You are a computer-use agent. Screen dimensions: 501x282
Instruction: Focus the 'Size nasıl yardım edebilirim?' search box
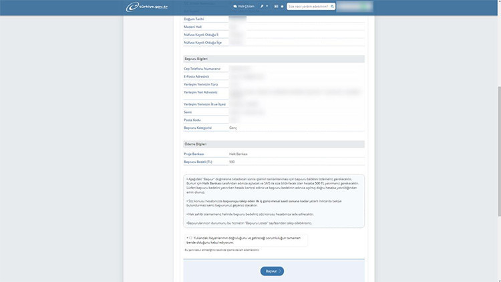(309, 7)
